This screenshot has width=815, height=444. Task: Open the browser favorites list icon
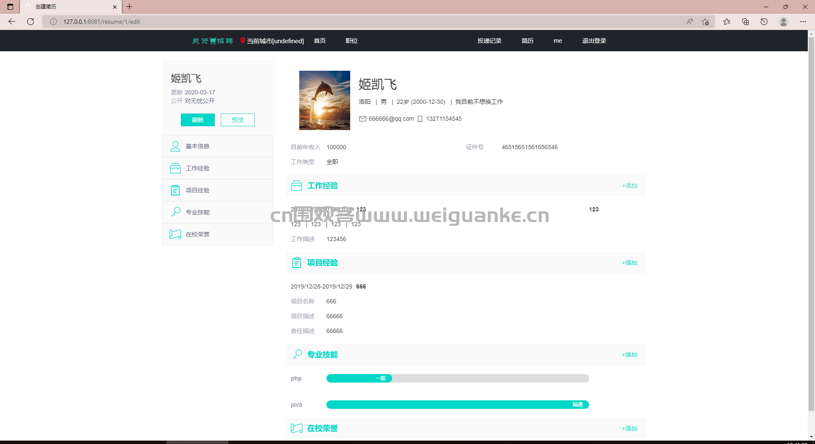coord(727,22)
